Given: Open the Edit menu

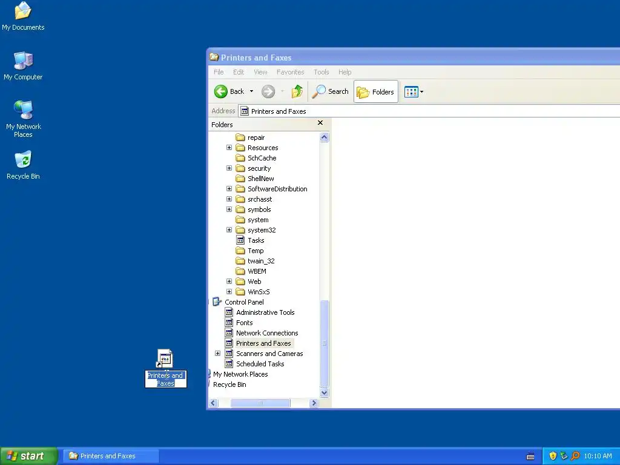Looking at the screenshot, I should click(x=239, y=72).
